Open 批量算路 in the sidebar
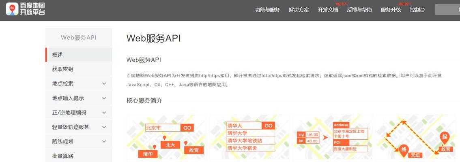The image size is (460, 162). tap(79, 156)
